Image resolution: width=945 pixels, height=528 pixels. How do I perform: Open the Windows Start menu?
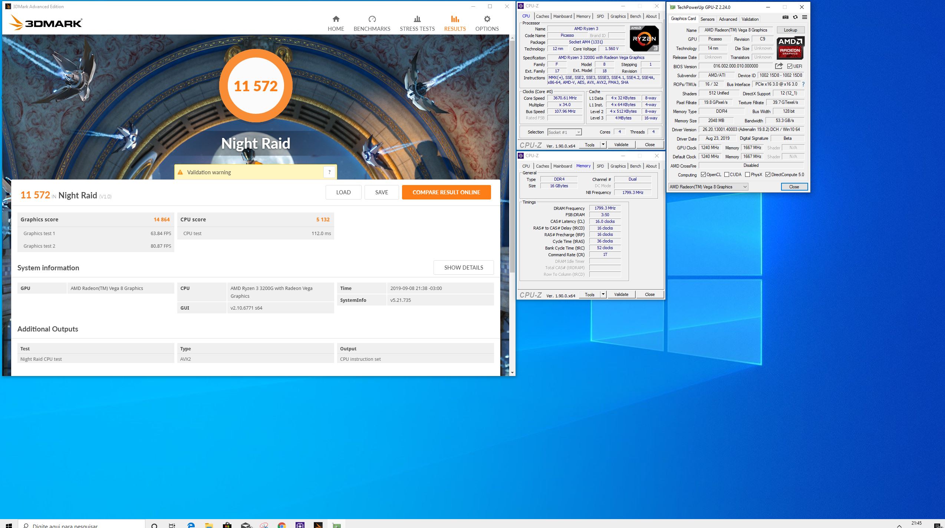(x=9, y=525)
